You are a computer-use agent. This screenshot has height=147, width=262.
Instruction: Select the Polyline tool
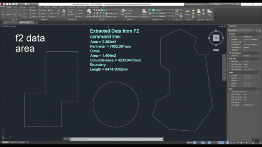[8, 12]
